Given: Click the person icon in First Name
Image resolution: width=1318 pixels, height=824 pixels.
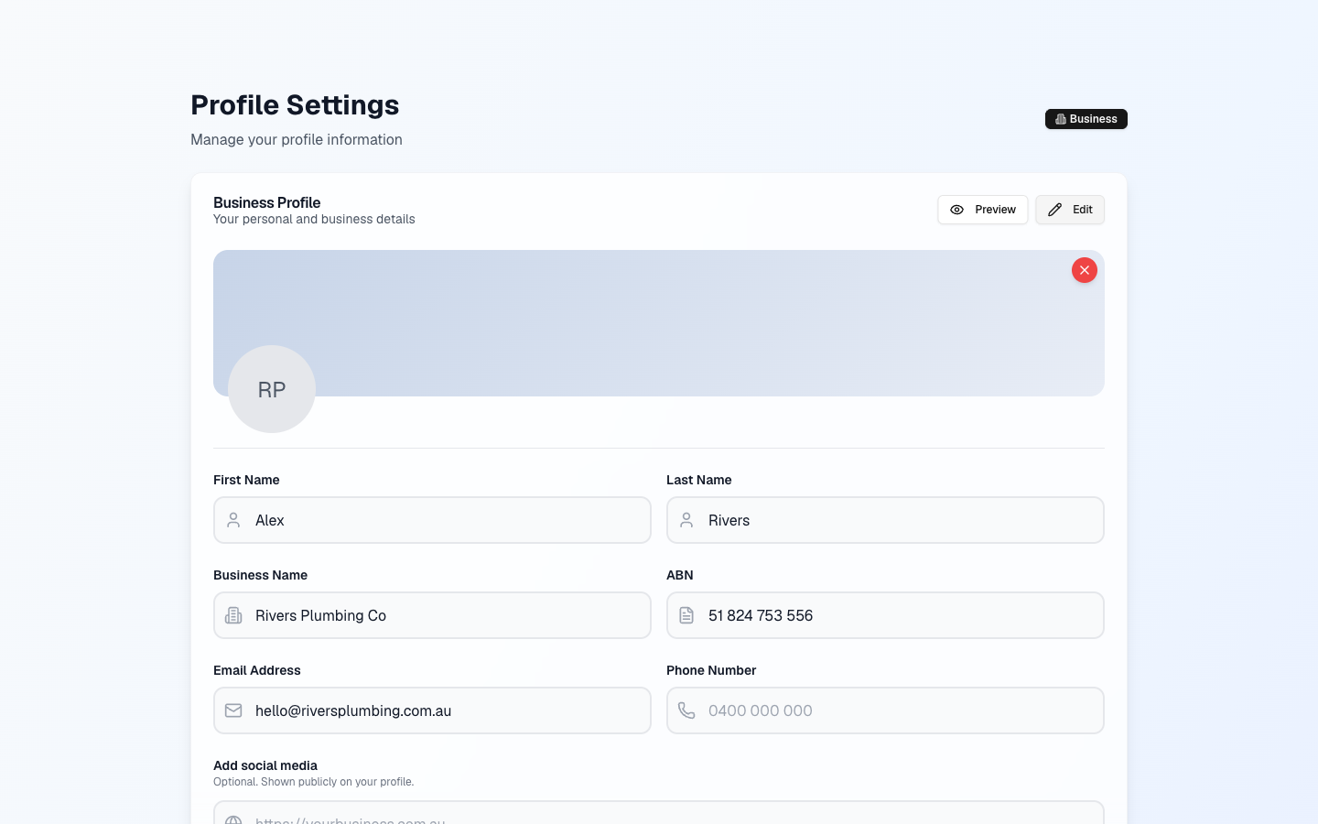Looking at the screenshot, I should 233,520.
